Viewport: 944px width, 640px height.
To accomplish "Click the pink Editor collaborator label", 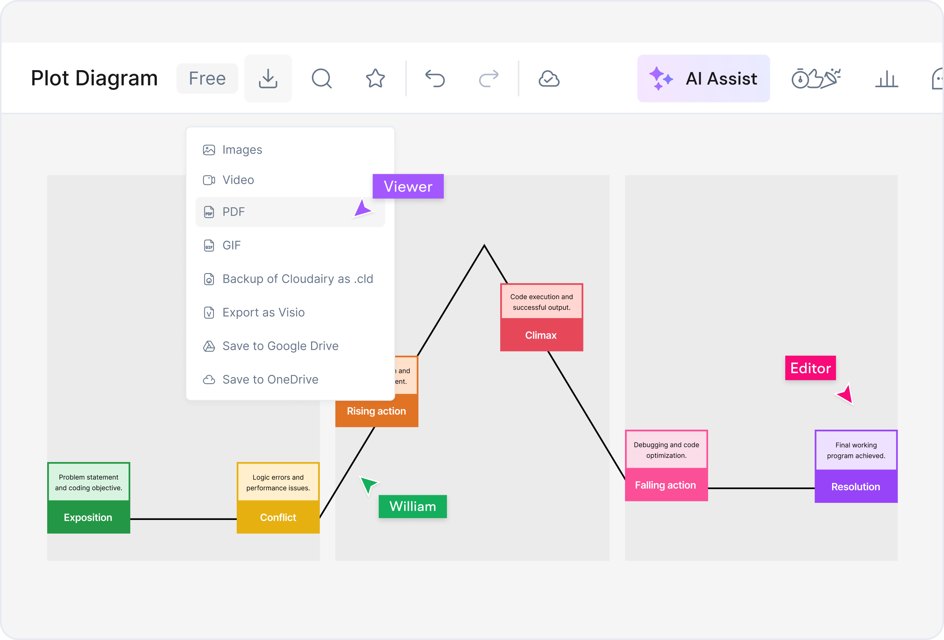I will 810,368.
